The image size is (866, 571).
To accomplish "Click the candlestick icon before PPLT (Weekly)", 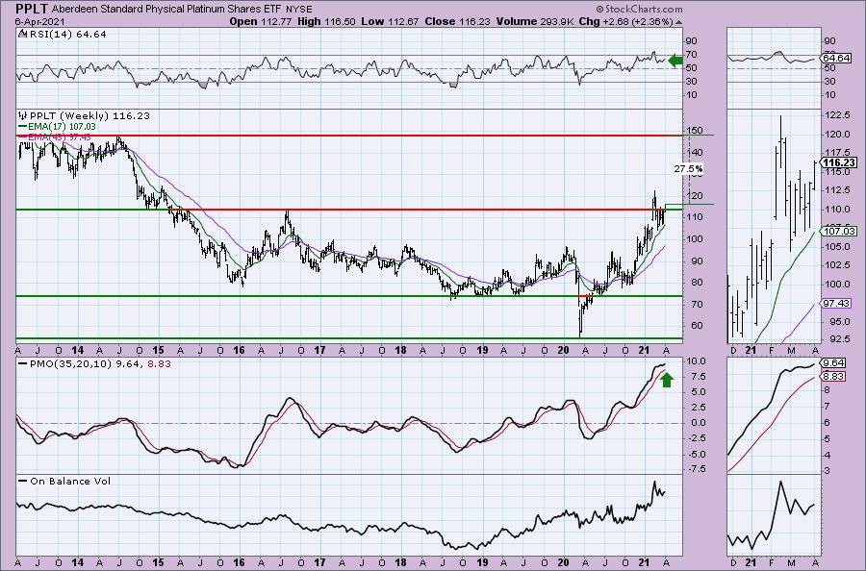I will point(23,116).
